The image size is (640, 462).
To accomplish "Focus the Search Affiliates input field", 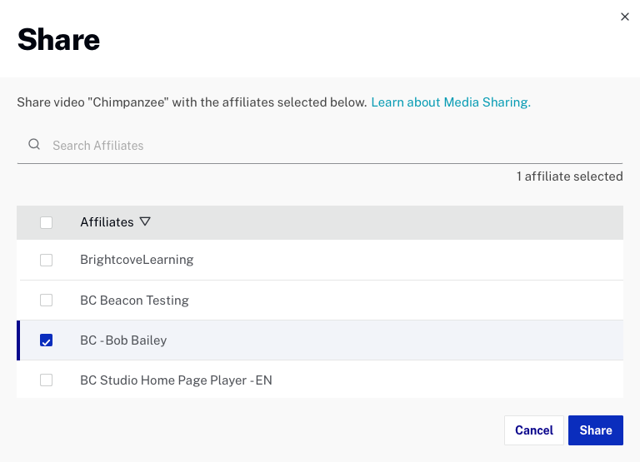I will (x=333, y=145).
